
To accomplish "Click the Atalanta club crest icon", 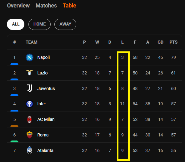I will click(x=29, y=150).
